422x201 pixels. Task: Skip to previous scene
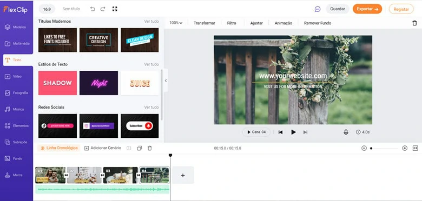point(280,132)
